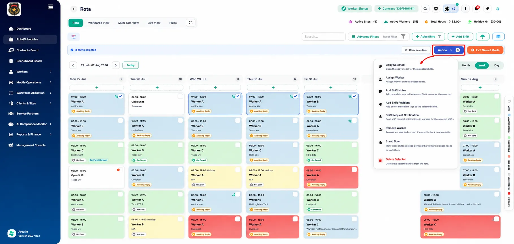
Task: Click the filter sliders icon below Rota tab
Action: coord(74,37)
